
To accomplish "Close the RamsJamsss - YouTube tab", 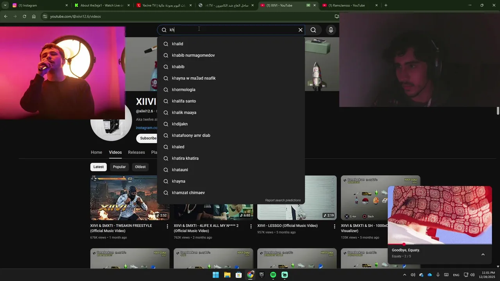I will pyautogui.click(x=377, y=5).
